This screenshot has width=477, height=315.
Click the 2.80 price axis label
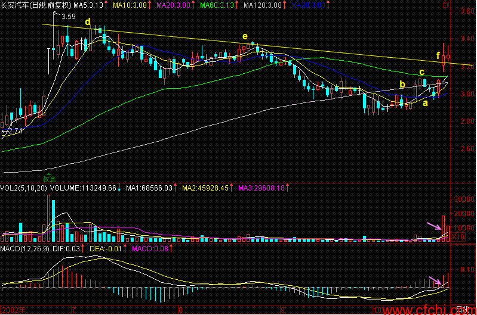467,121
